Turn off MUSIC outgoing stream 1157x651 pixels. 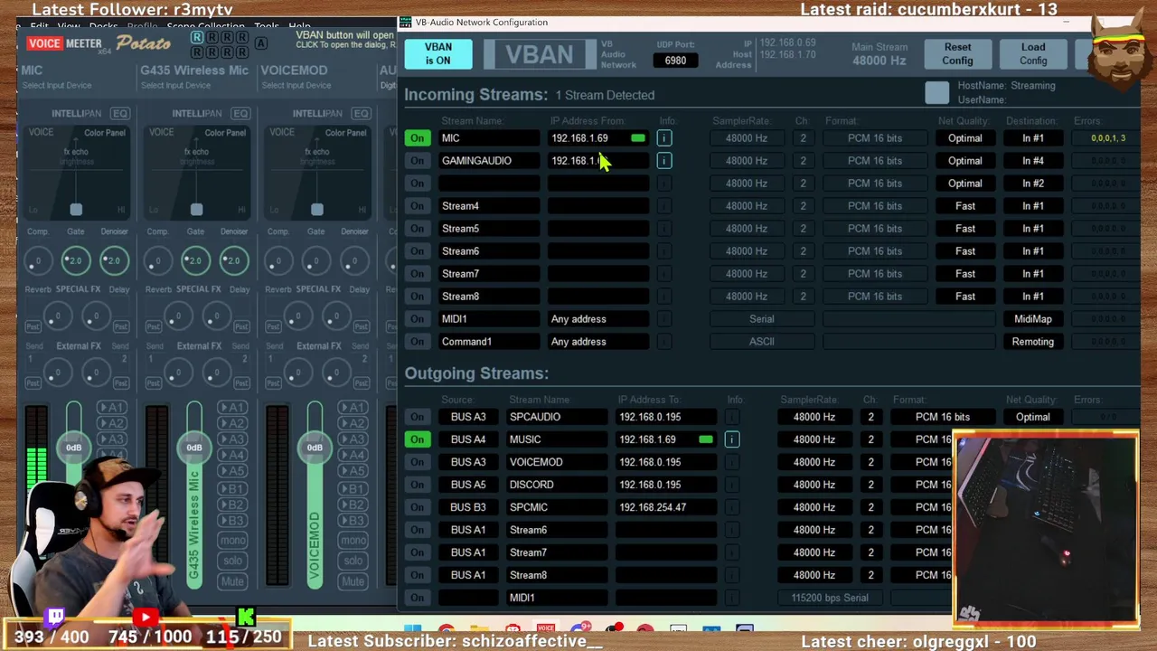(x=417, y=439)
